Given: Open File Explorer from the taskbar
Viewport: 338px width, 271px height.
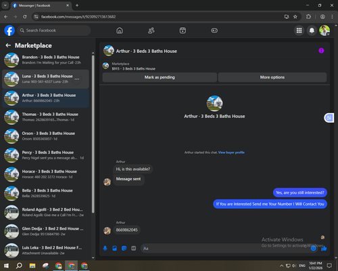Looking at the screenshot, I should [x=32, y=266].
